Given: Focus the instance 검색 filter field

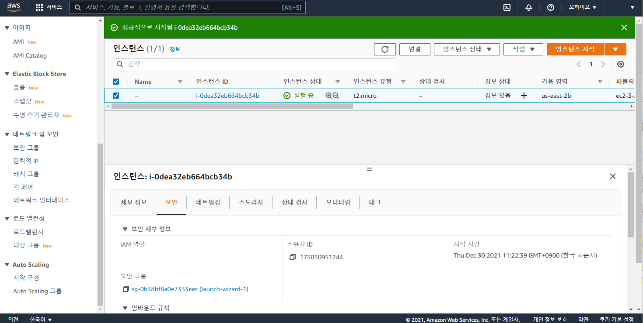Looking at the screenshot, I should tap(255, 64).
